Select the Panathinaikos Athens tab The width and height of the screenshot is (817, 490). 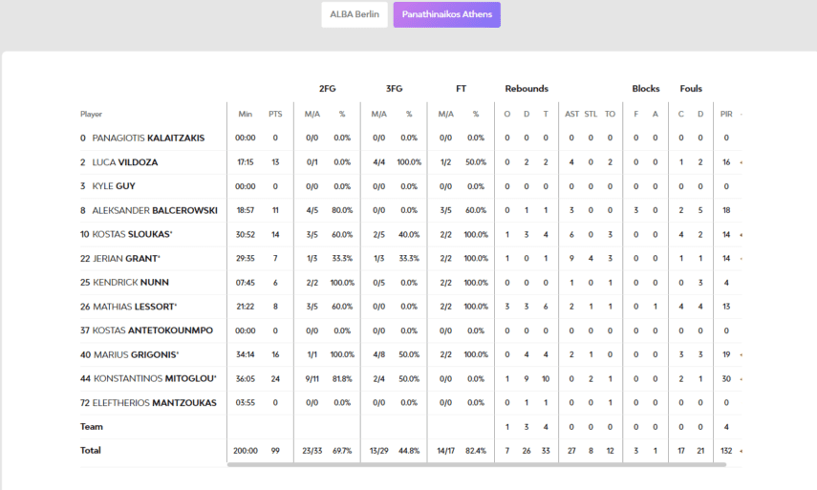tap(446, 14)
